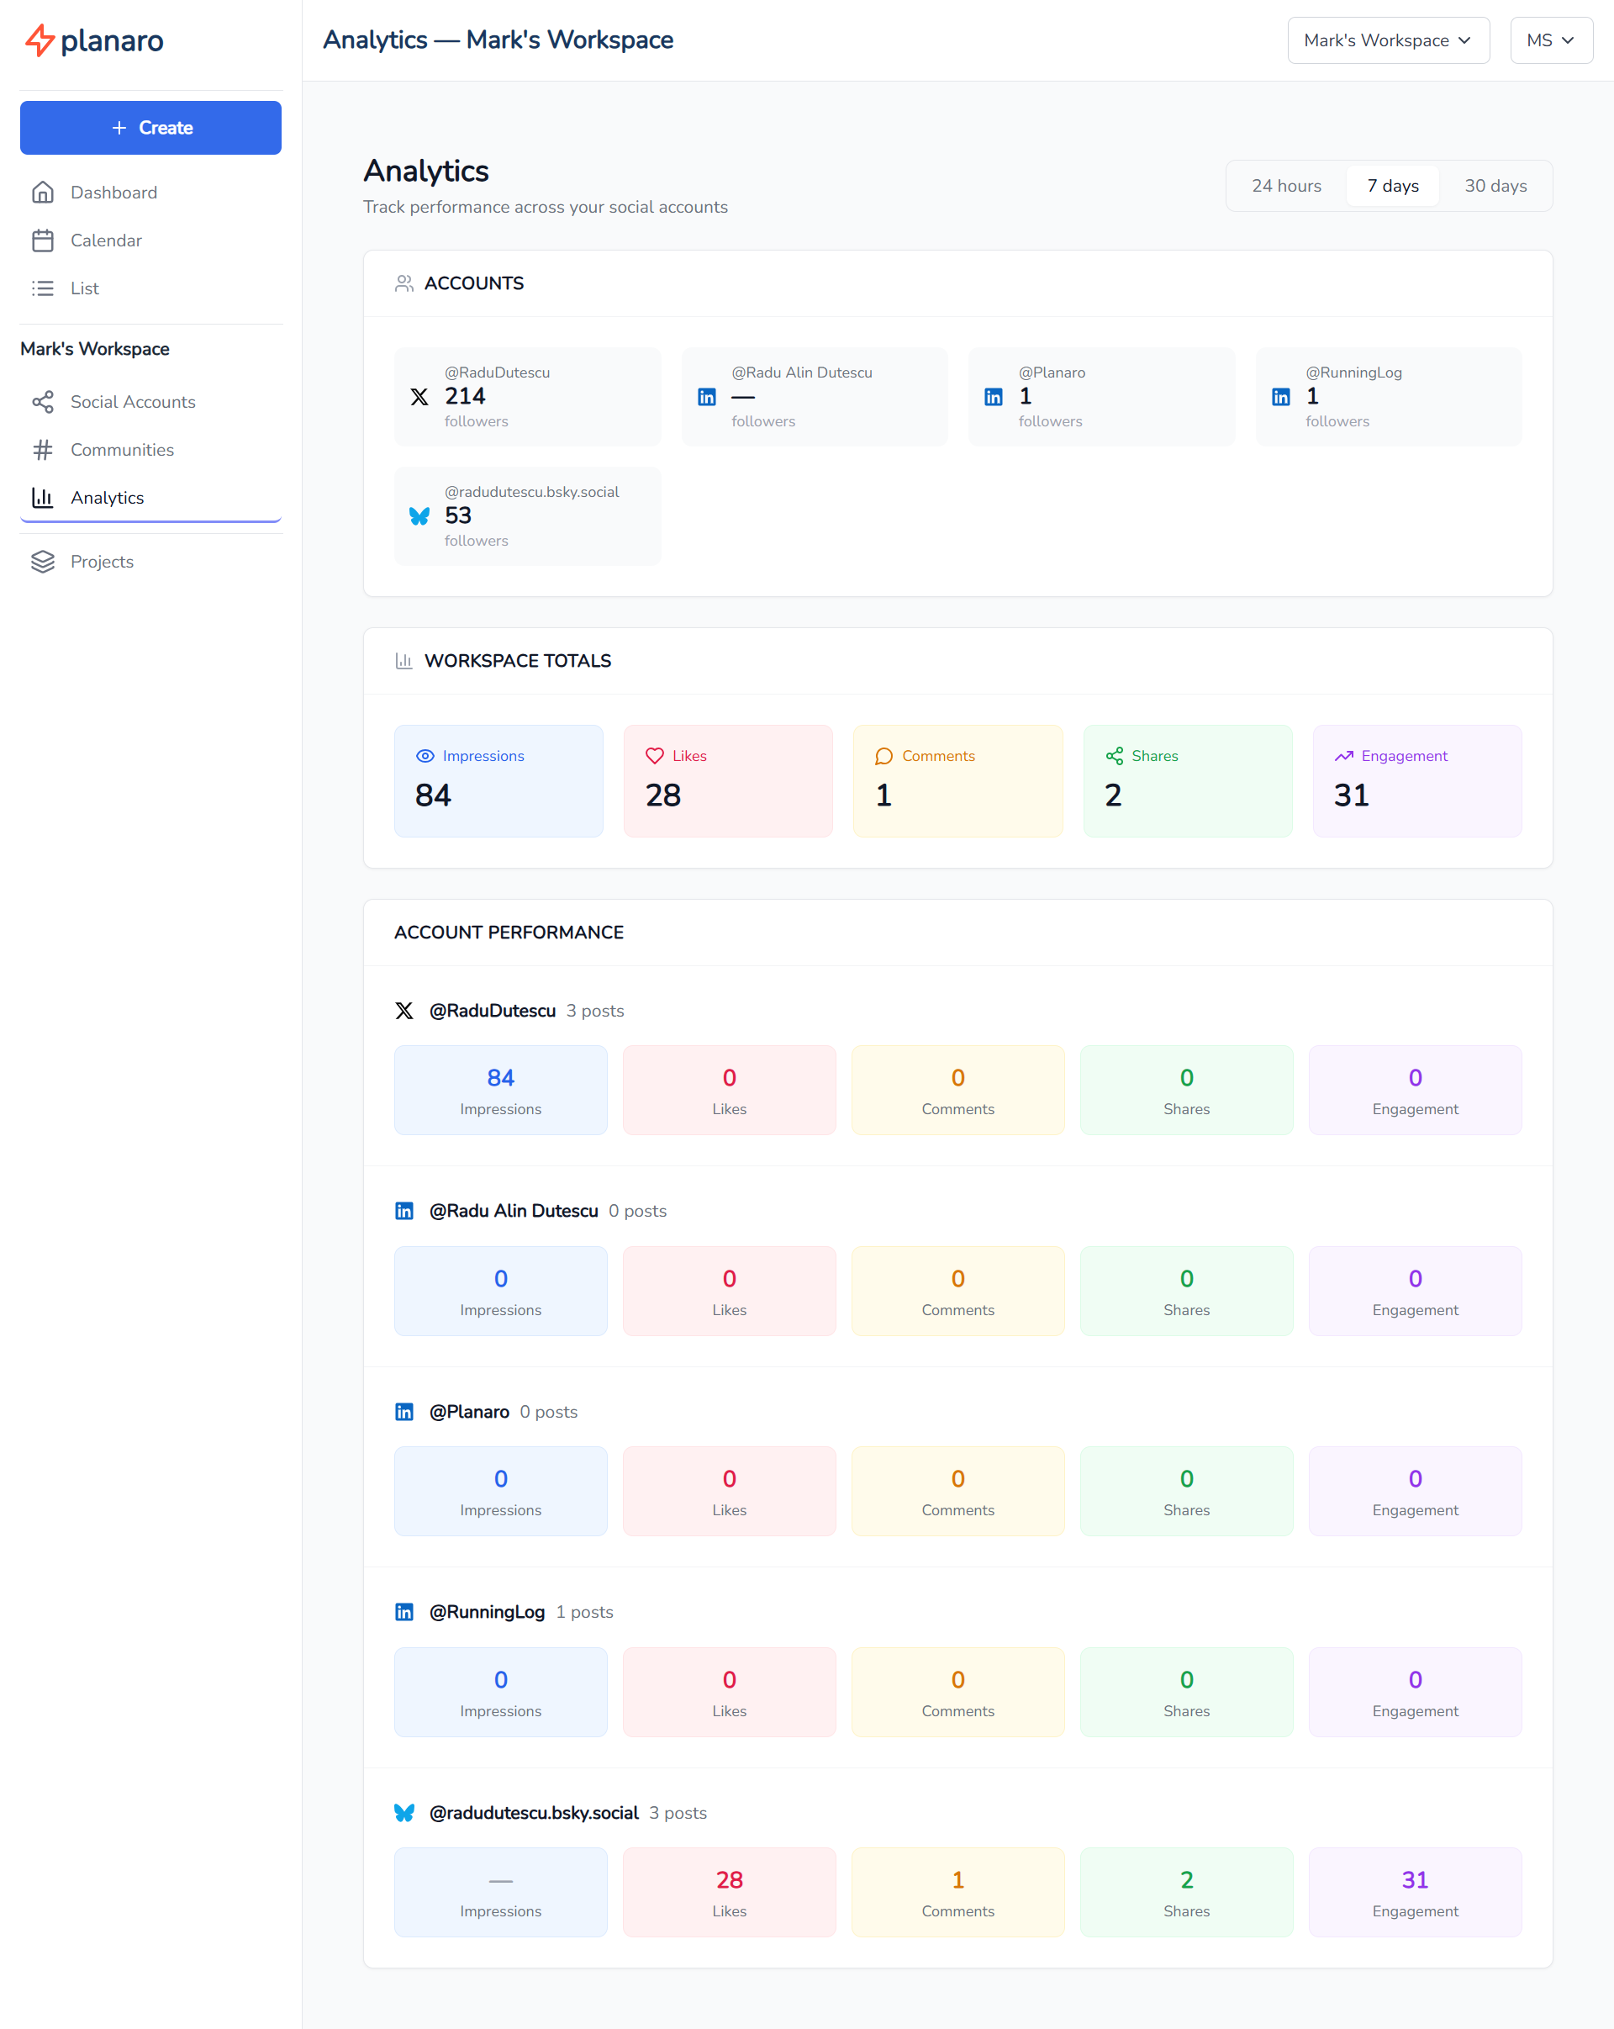1614x2029 pixels.
Task: Click the Account Performance section title
Action: coord(509,933)
